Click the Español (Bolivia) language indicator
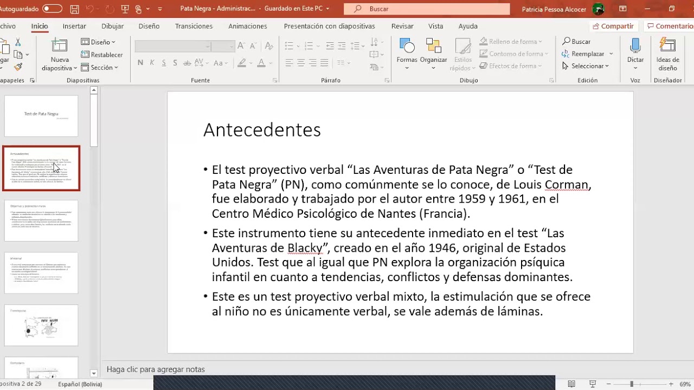This screenshot has height=390, width=694. pos(80,384)
